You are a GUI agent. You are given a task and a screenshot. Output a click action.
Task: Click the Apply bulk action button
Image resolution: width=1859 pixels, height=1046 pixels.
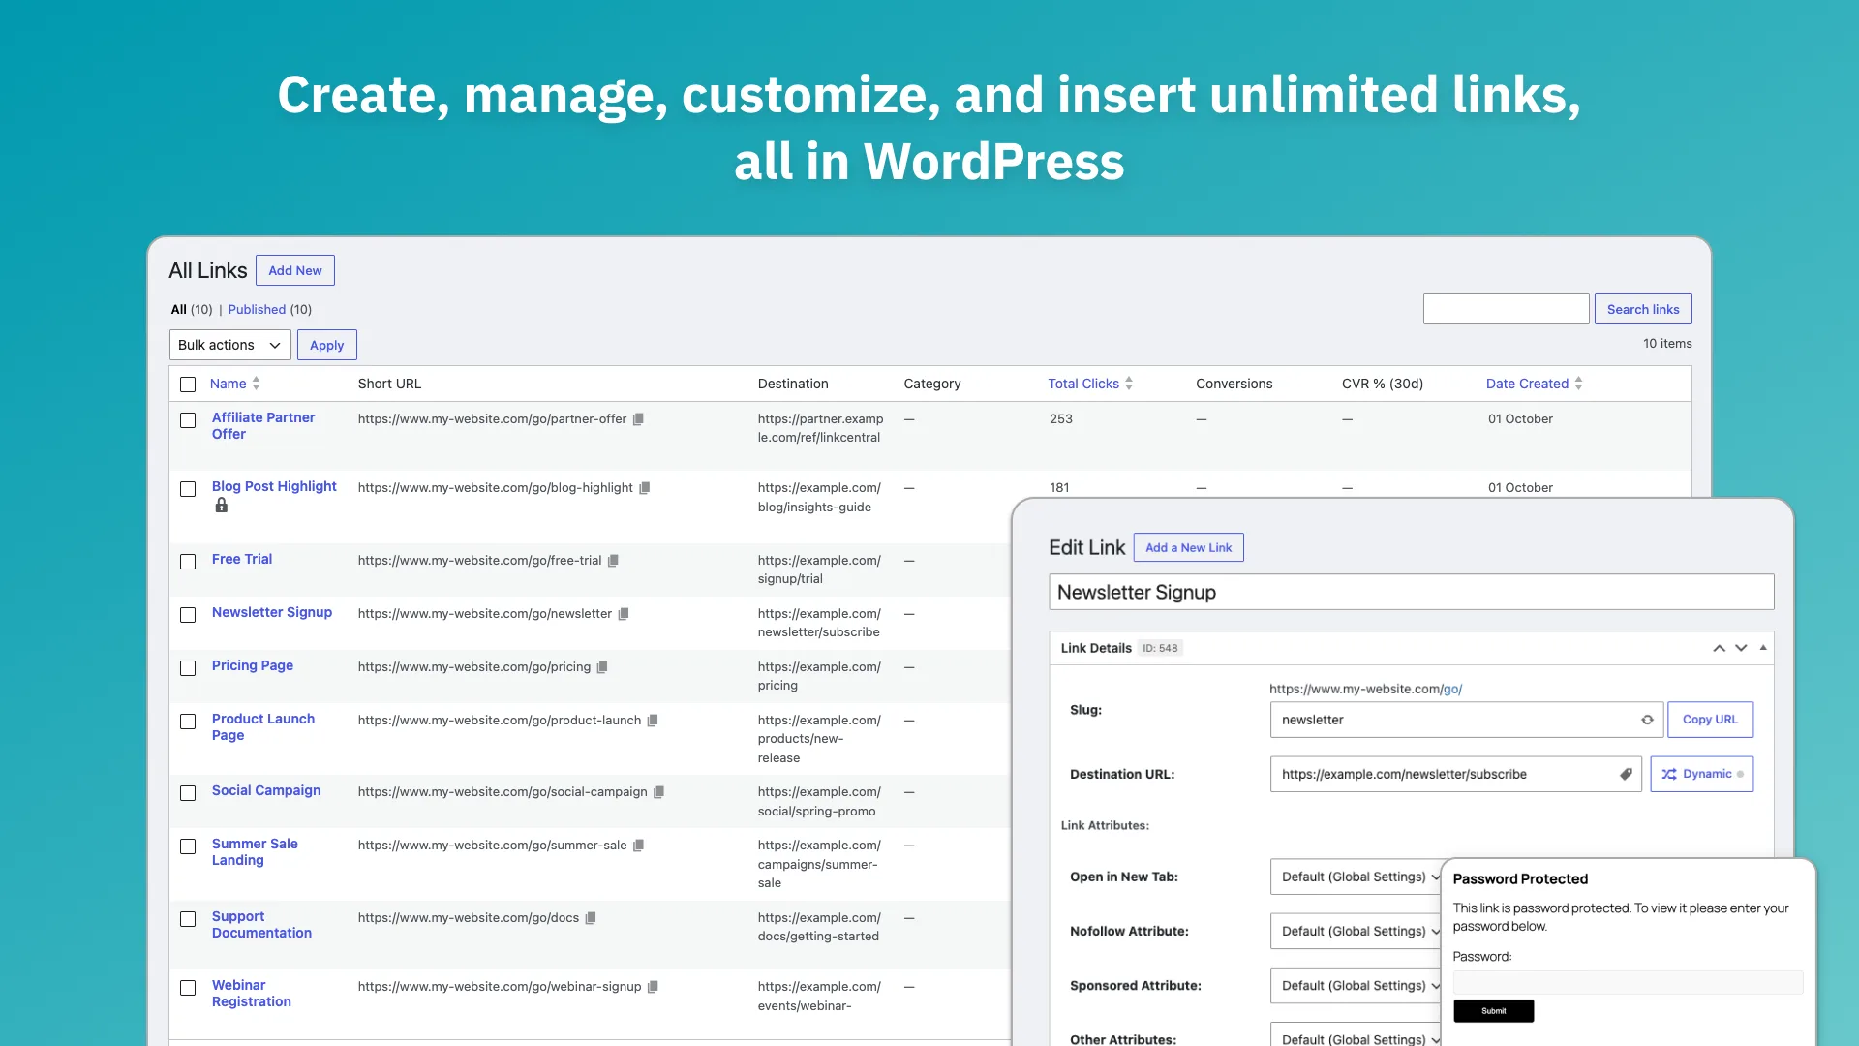[327, 345]
